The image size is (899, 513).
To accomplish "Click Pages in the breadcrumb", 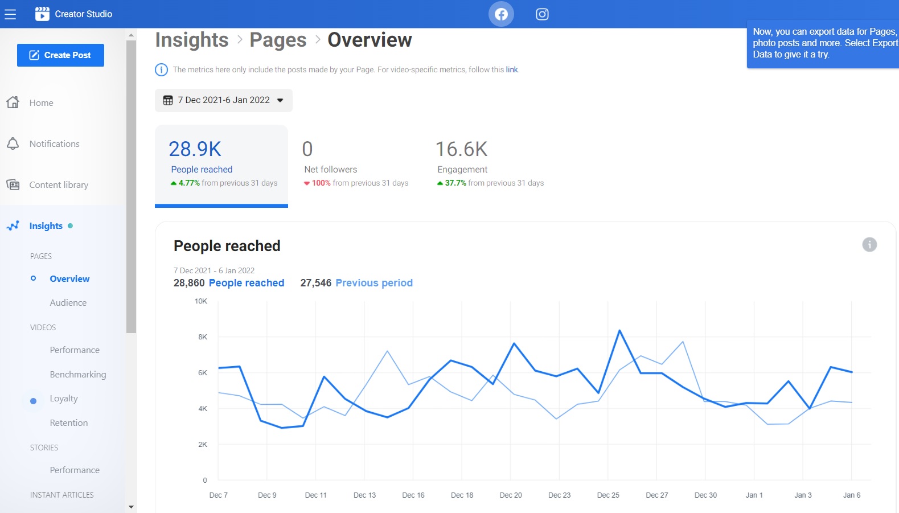I will [278, 40].
